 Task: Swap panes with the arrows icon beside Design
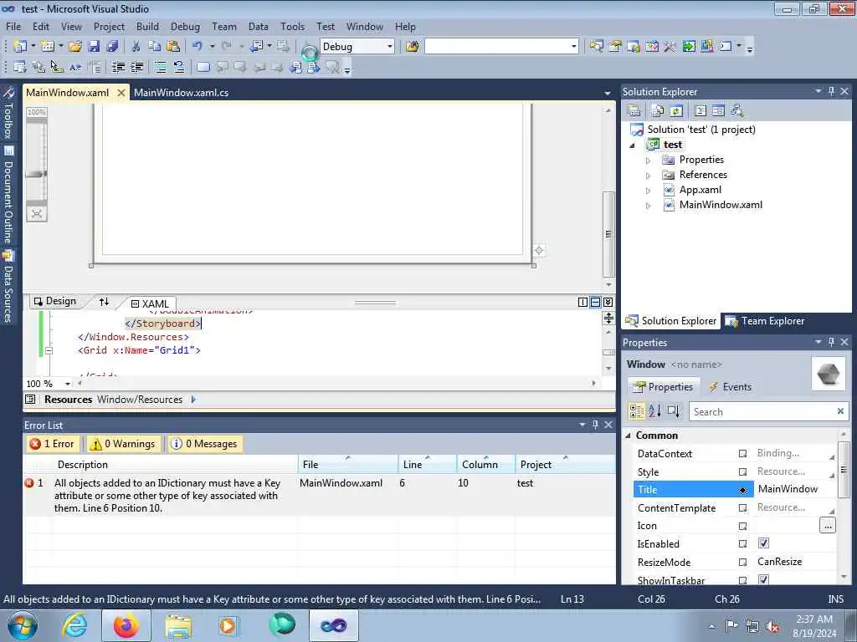[x=104, y=301]
